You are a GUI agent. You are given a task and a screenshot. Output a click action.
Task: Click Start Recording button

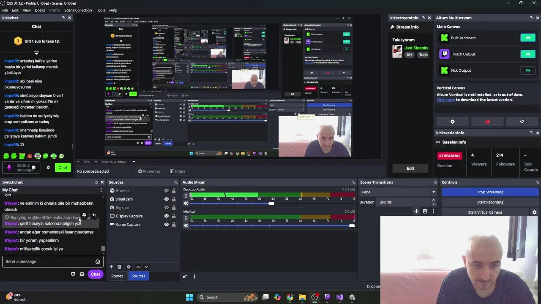[x=490, y=202]
